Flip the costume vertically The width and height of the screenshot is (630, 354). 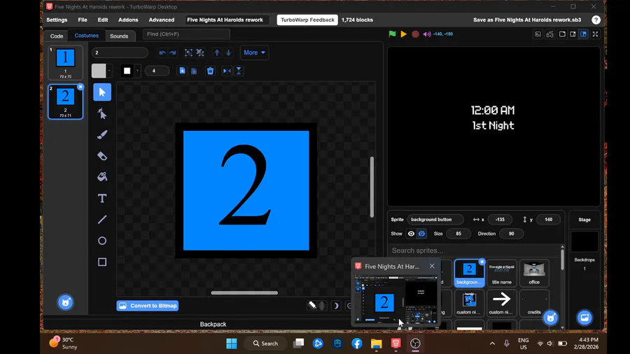point(239,71)
